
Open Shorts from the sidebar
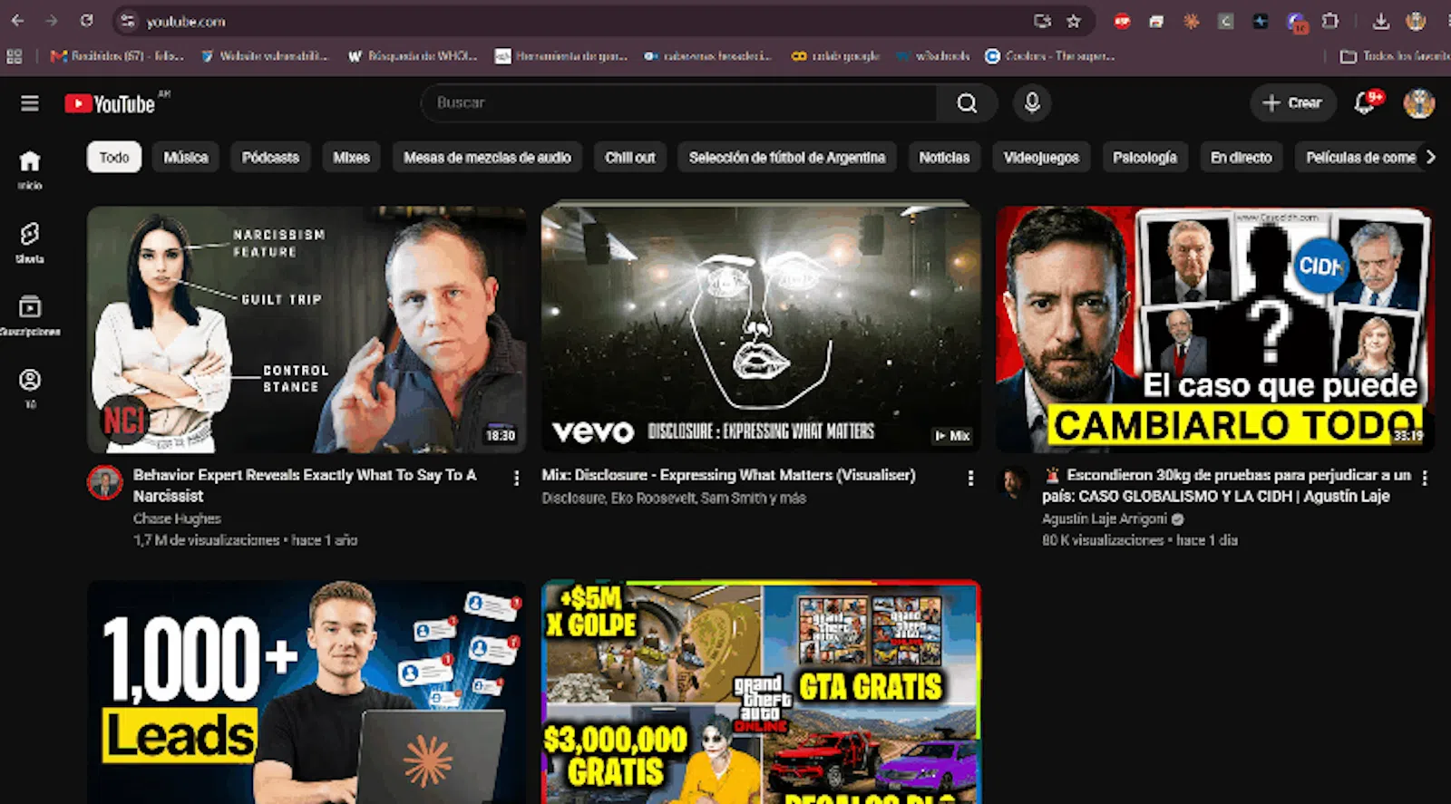30,242
